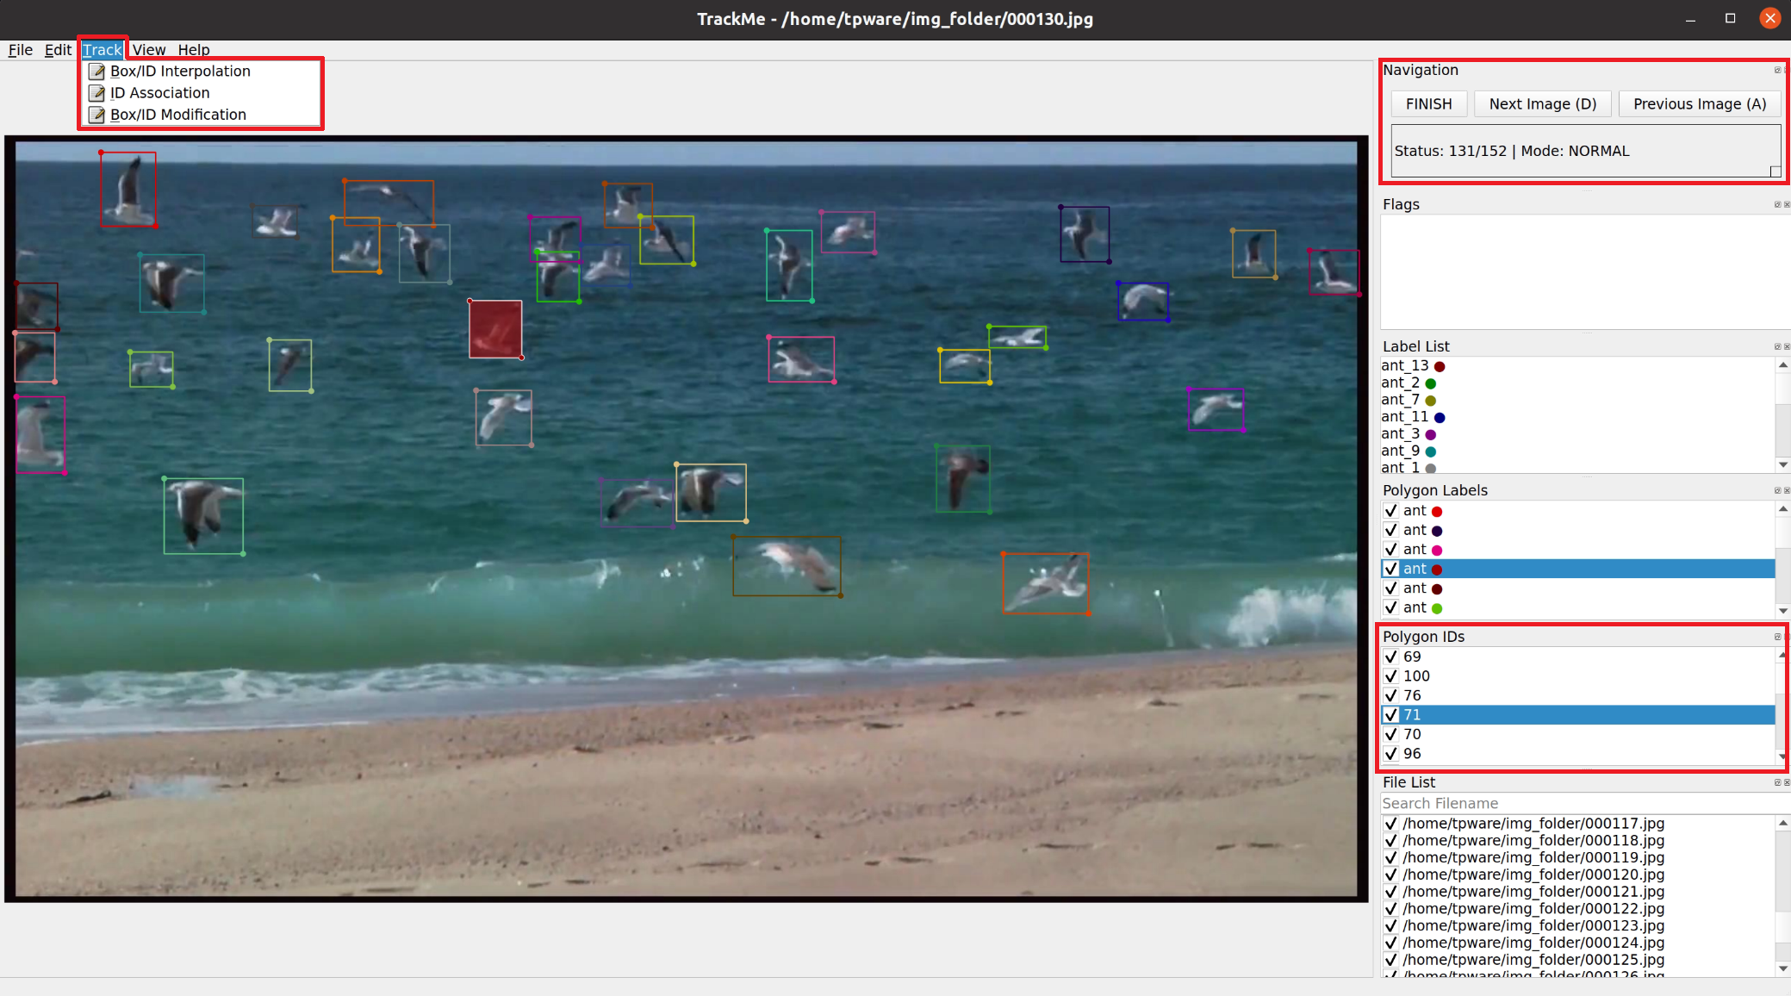This screenshot has height=996, width=1791.
Task: Close the Flags panel
Action: [1786, 205]
